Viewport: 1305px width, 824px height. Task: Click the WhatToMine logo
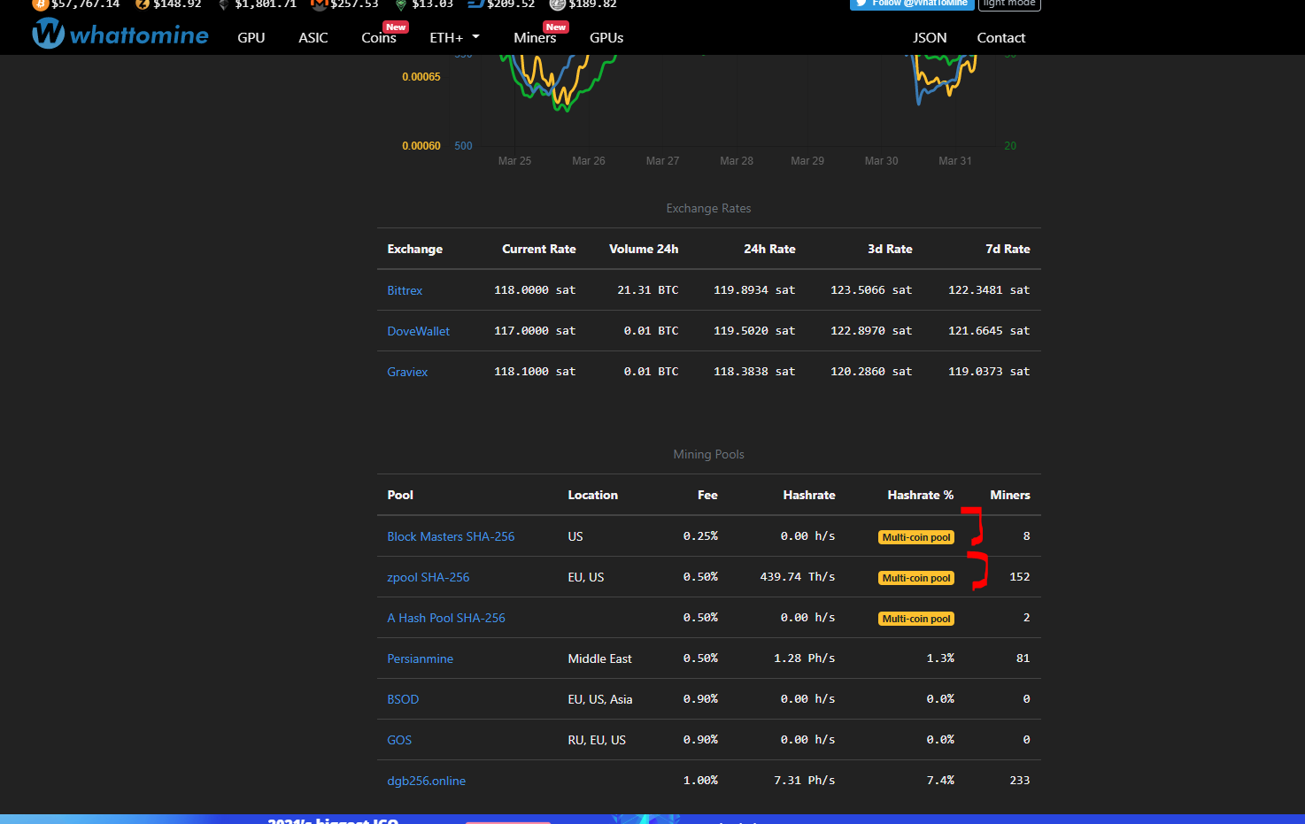[x=120, y=35]
